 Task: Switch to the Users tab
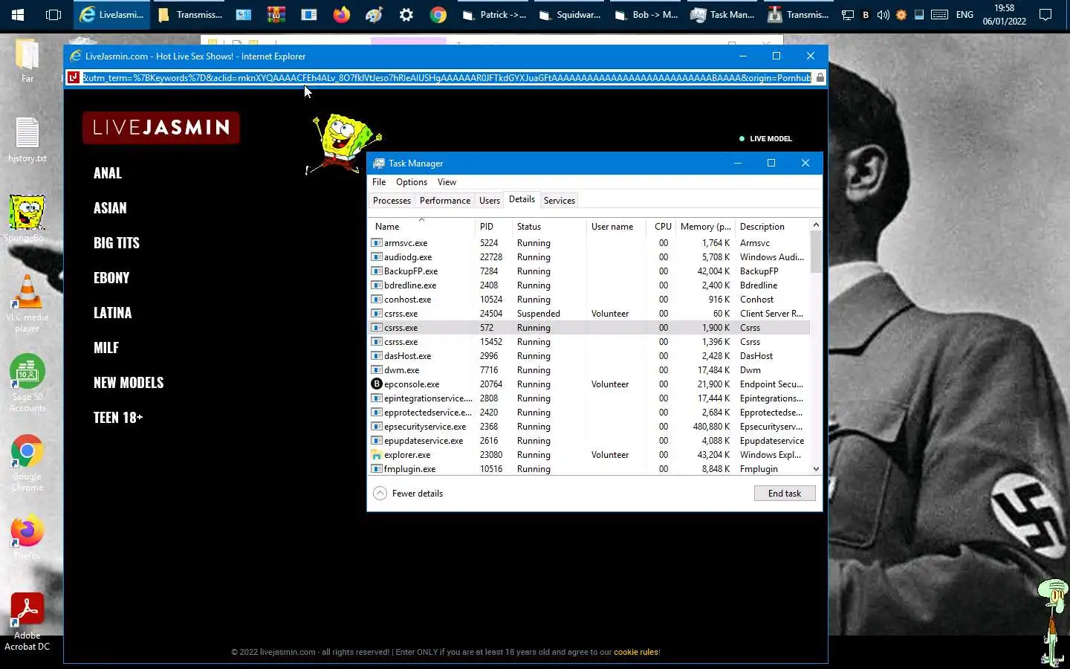490,201
